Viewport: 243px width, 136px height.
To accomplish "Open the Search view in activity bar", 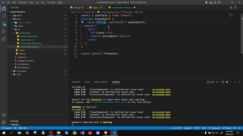I will point(4,16).
